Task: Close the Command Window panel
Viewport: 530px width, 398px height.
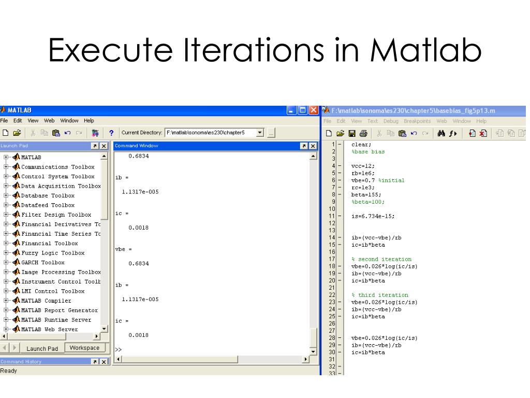Action: (x=313, y=146)
